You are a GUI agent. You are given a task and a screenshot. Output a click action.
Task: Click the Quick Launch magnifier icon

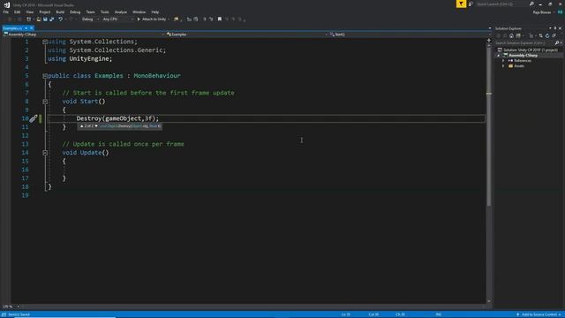(531, 4)
